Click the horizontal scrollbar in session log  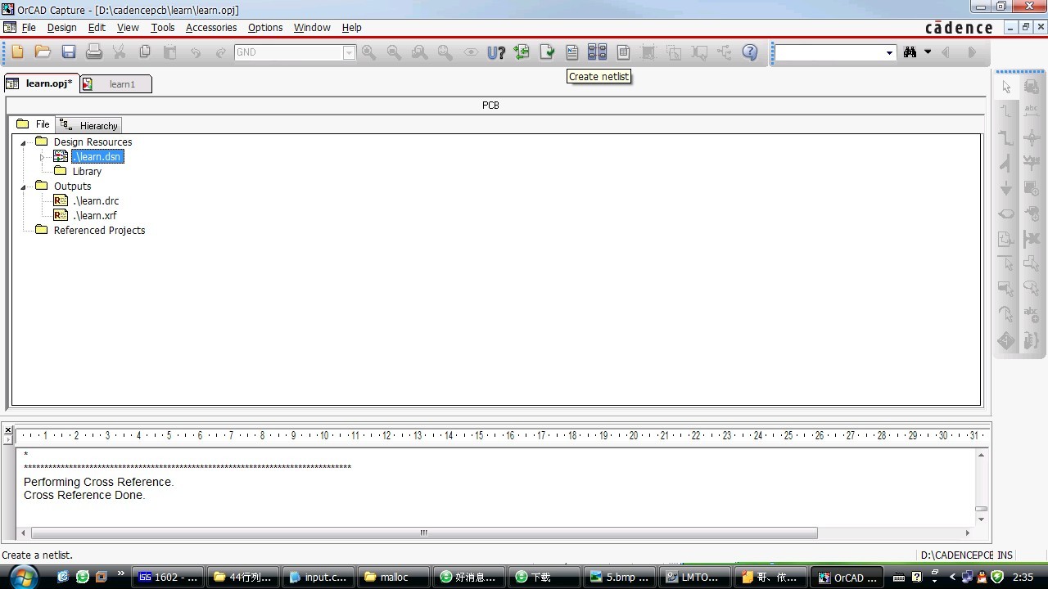pyautogui.click(x=424, y=533)
